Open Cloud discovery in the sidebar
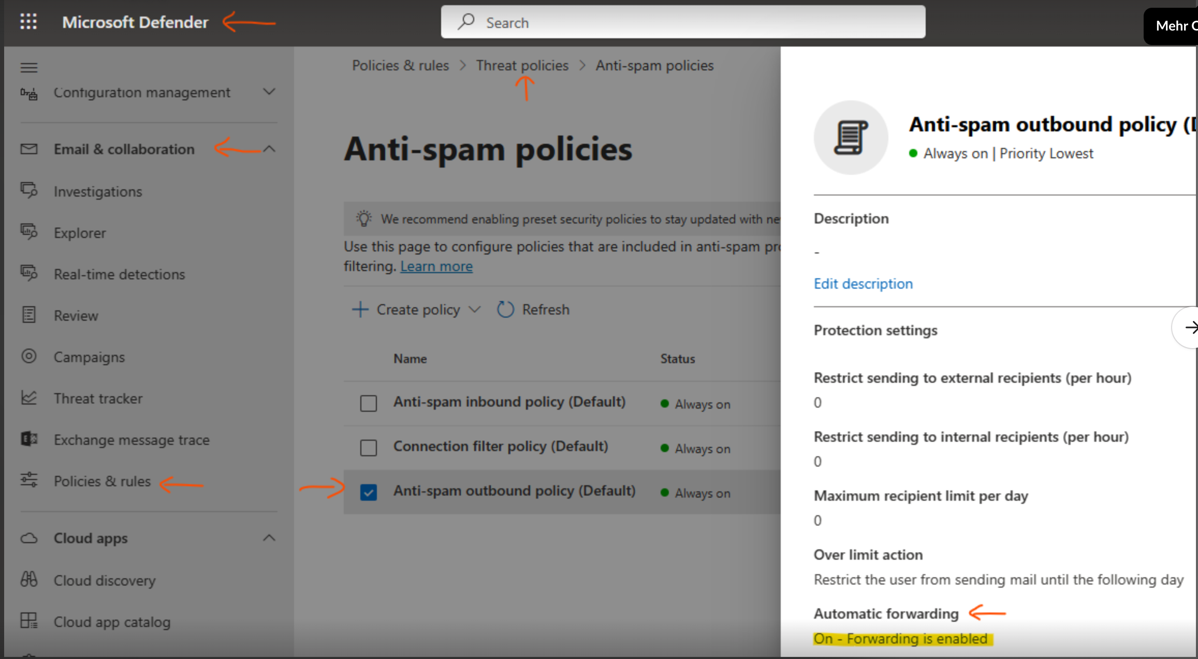 click(104, 580)
